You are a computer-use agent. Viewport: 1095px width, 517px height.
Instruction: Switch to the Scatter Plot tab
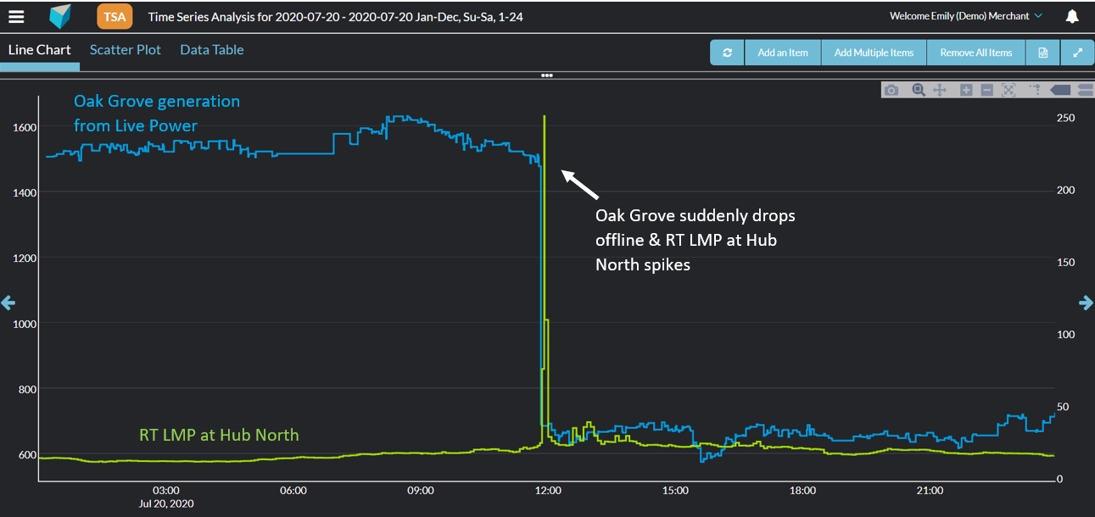point(126,50)
